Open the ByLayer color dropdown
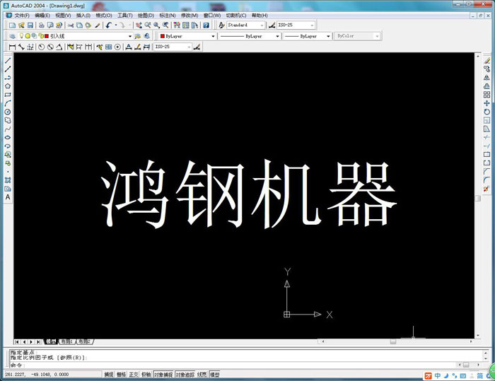Screen dimensions: 495x381 coord(213,36)
